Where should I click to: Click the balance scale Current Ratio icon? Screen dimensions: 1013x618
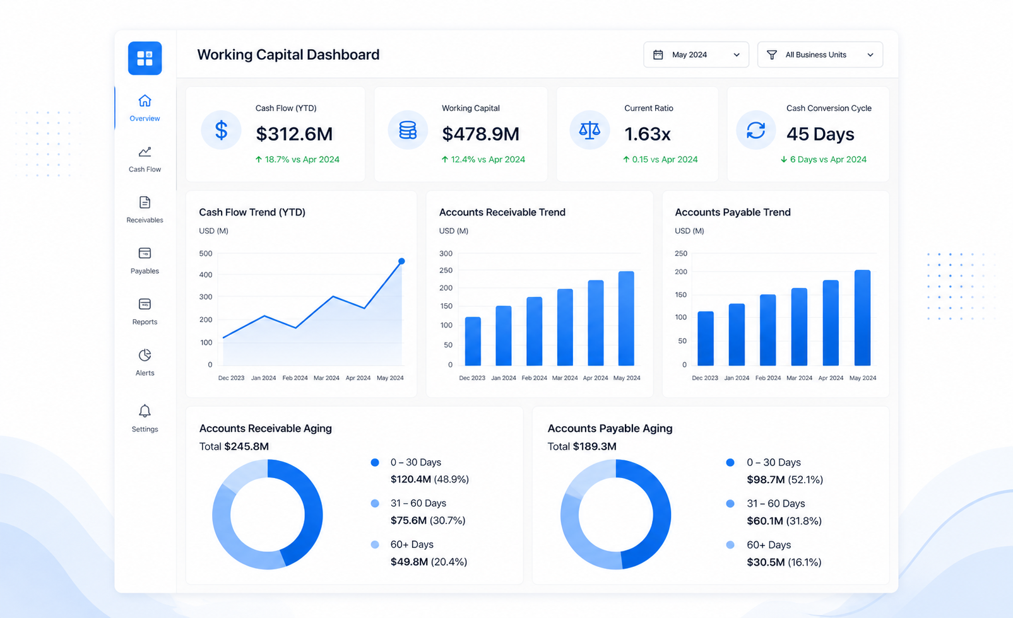tap(589, 130)
